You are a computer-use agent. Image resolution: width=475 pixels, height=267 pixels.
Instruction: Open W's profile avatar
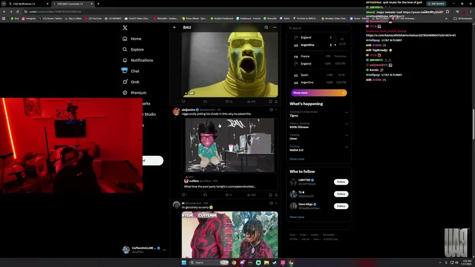[x=177, y=205]
